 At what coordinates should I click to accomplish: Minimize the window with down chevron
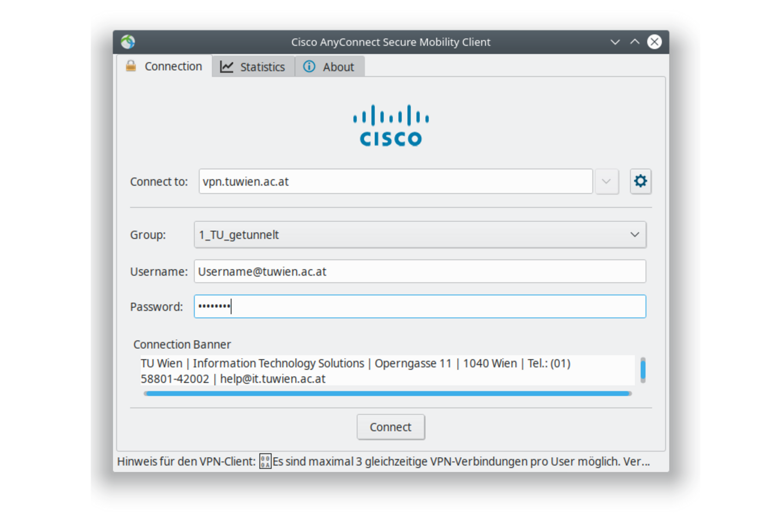click(x=615, y=42)
